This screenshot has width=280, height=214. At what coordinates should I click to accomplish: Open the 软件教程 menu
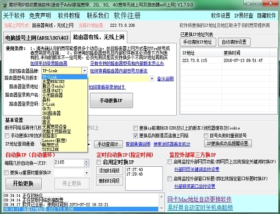pyautogui.click(x=69, y=16)
